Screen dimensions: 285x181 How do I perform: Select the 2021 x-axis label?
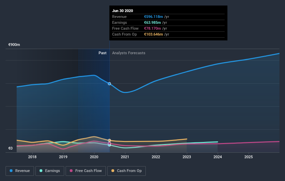(125, 157)
